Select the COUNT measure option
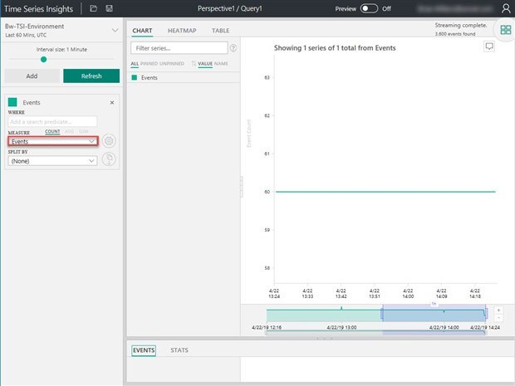Screen dimensions: 515x386 pyautogui.click(x=52, y=132)
